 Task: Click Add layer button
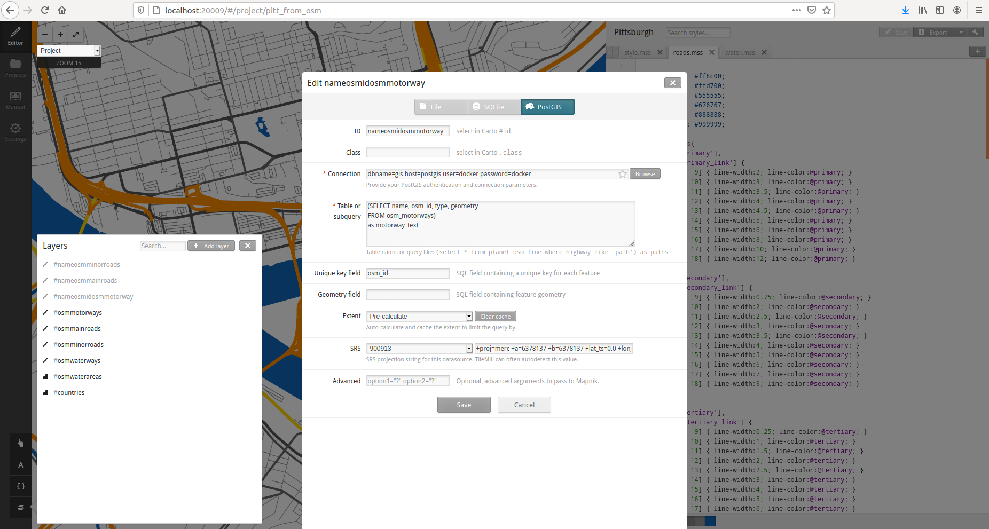(x=211, y=246)
